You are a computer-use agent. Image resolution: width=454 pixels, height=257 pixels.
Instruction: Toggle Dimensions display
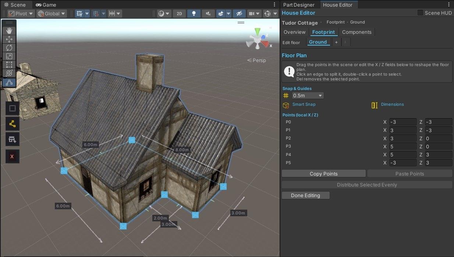392,104
